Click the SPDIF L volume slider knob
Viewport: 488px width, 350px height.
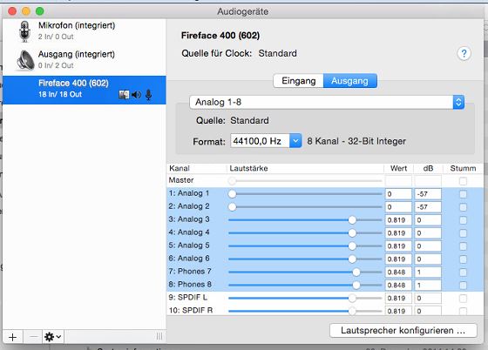point(352,299)
